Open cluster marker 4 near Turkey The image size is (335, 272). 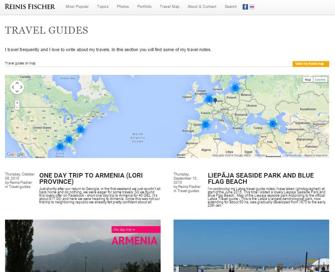pos(273,124)
